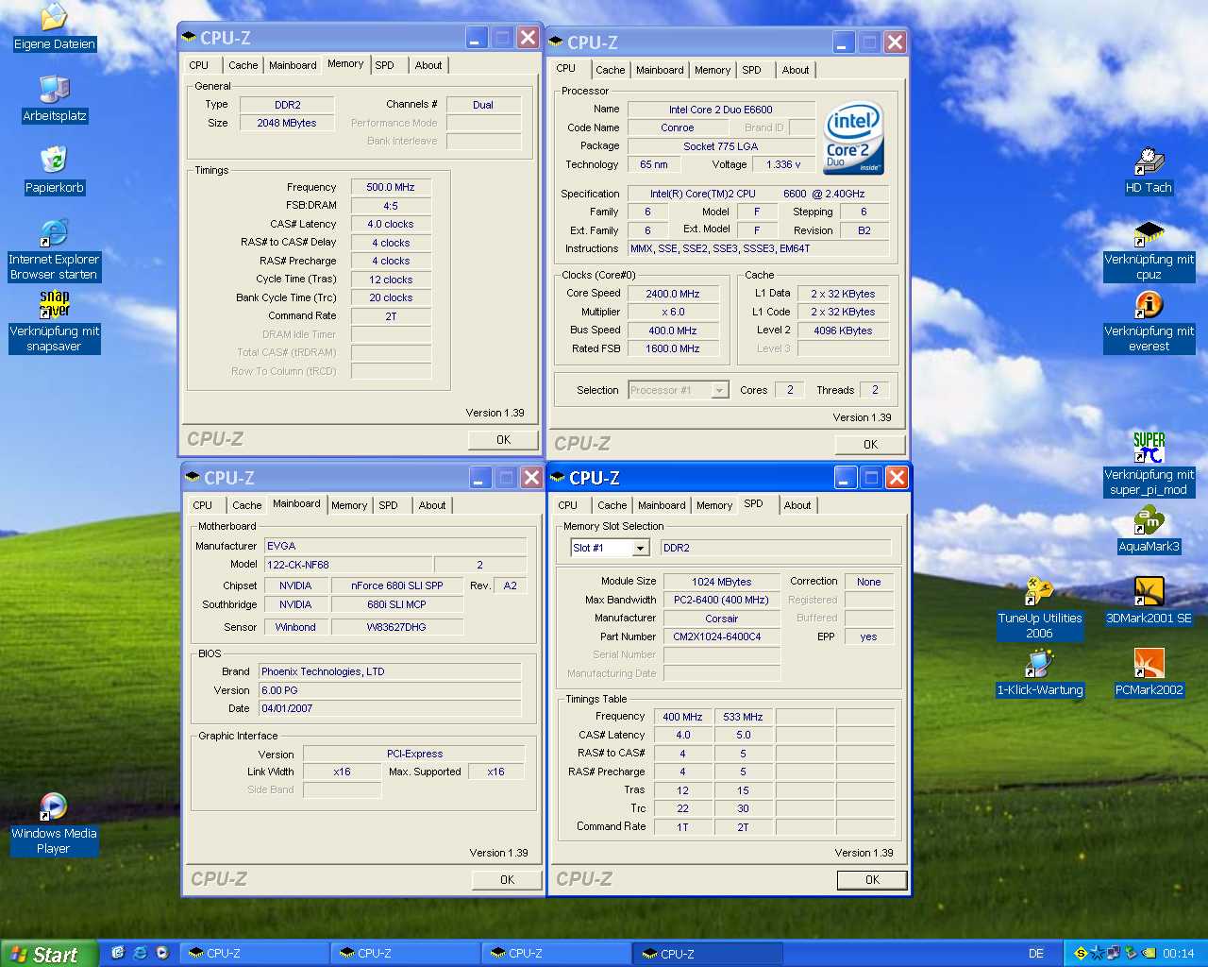Open About tab in the CPU window
This screenshot has height=967, width=1208.
[x=795, y=70]
